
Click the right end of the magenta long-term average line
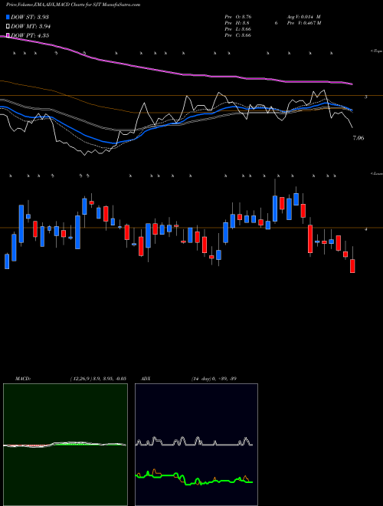351,84
